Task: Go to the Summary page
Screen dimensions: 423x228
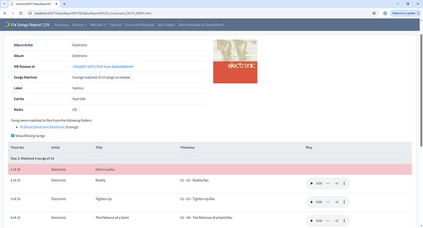Action: point(61,24)
